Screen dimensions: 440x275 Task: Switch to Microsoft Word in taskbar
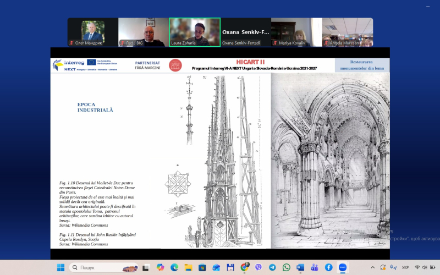(300, 267)
